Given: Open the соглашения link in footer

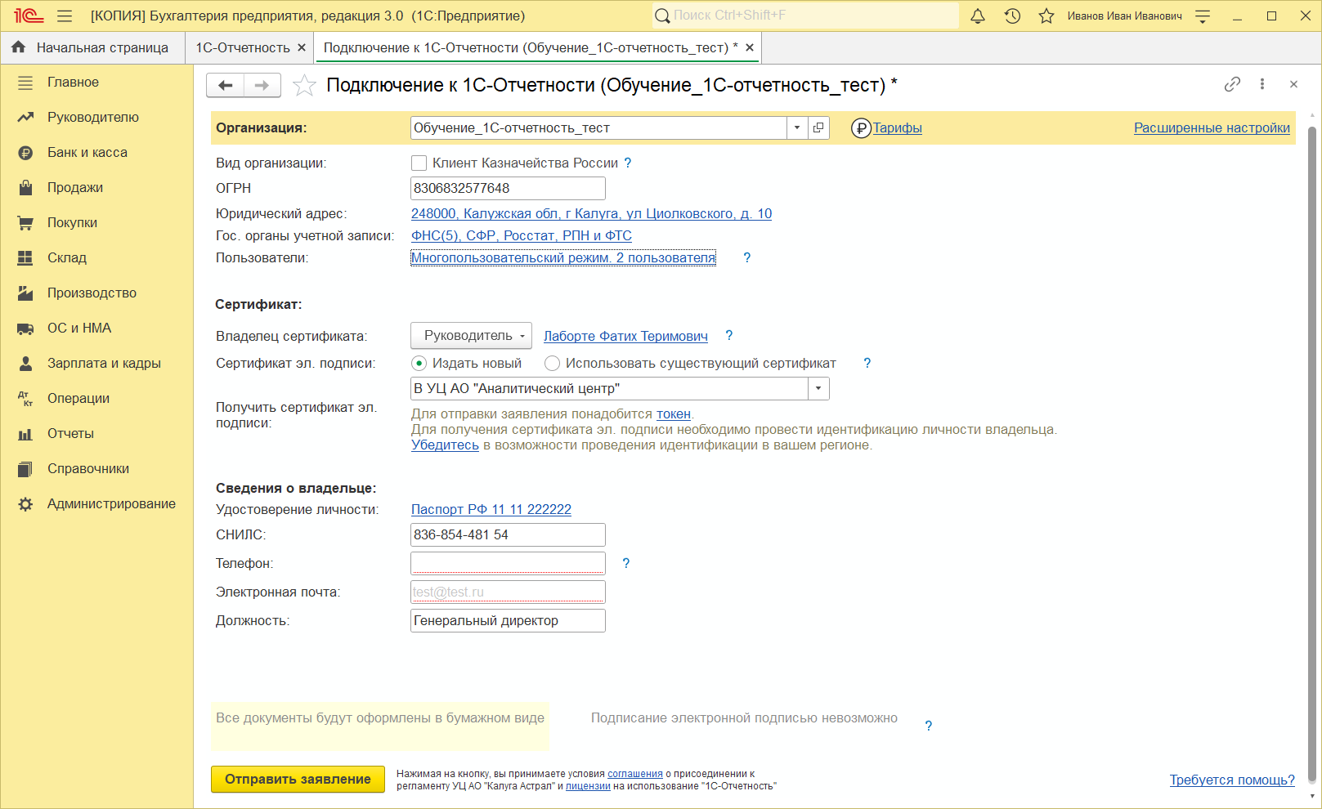Looking at the screenshot, I should pyautogui.click(x=635, y=774).
